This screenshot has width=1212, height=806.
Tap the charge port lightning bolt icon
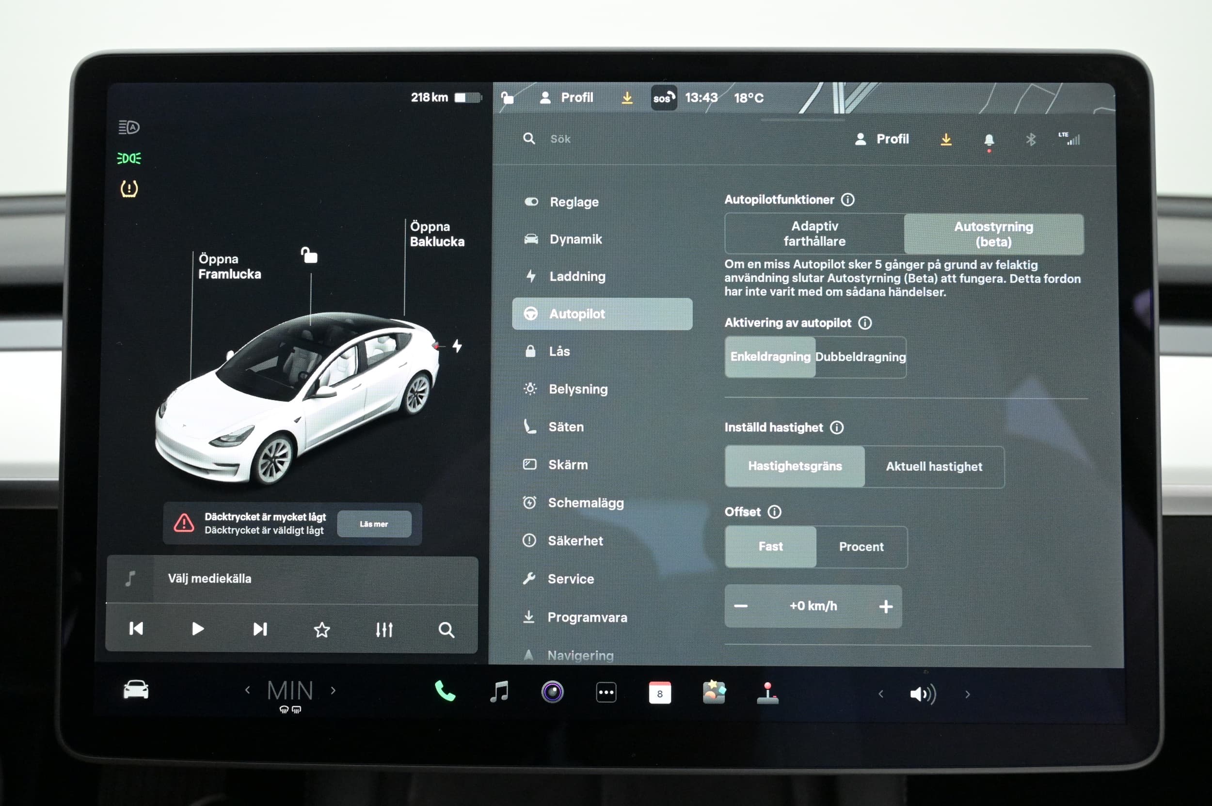(x=457, y=346)
